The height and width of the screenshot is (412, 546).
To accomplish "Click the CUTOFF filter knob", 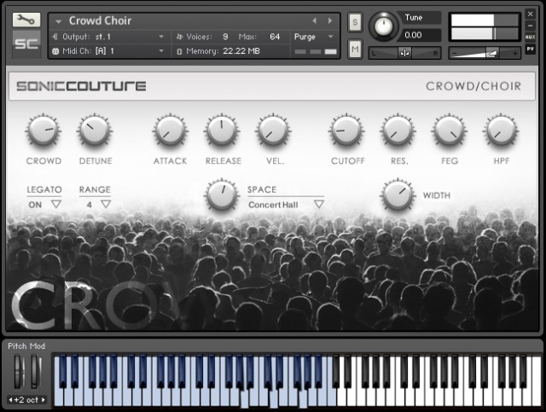I will pos(346,131).
